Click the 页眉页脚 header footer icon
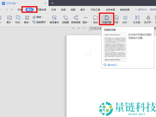The image size is (156, 117). pos(106,19)
